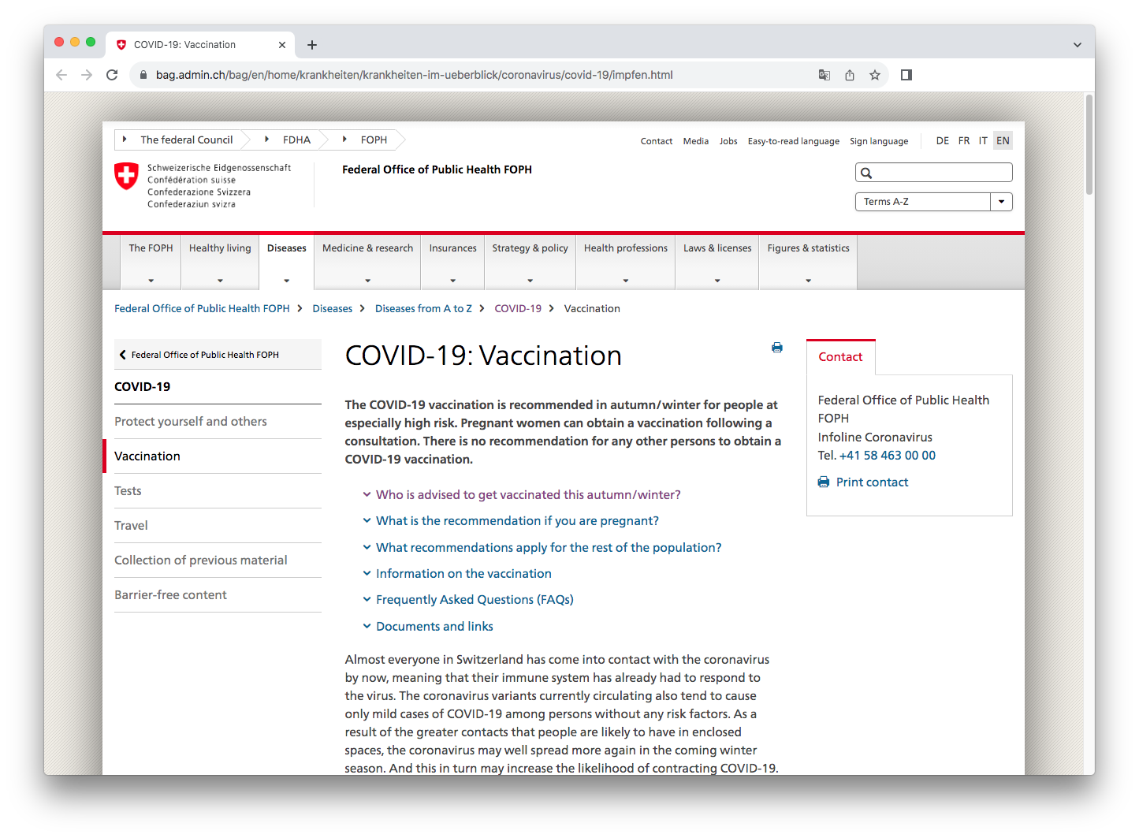Go to Federal Office of Public Health breadcrumb

[x=202, y=308]
